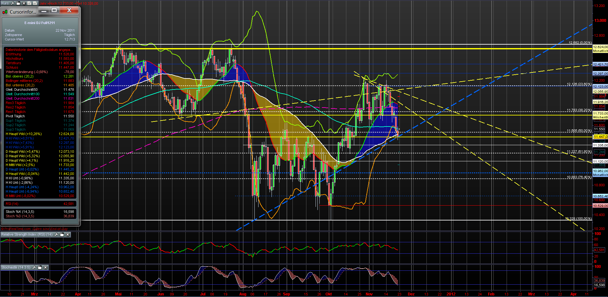
Task: Click the candlestick icon on the Cursorinfor title bar
Action: [5, 12]
